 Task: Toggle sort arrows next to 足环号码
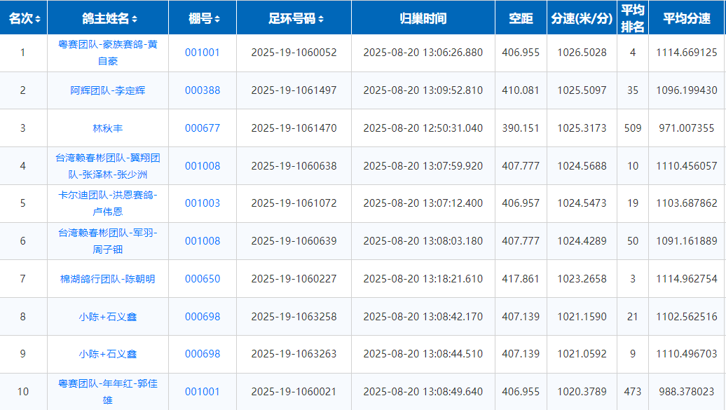point(321,19)
